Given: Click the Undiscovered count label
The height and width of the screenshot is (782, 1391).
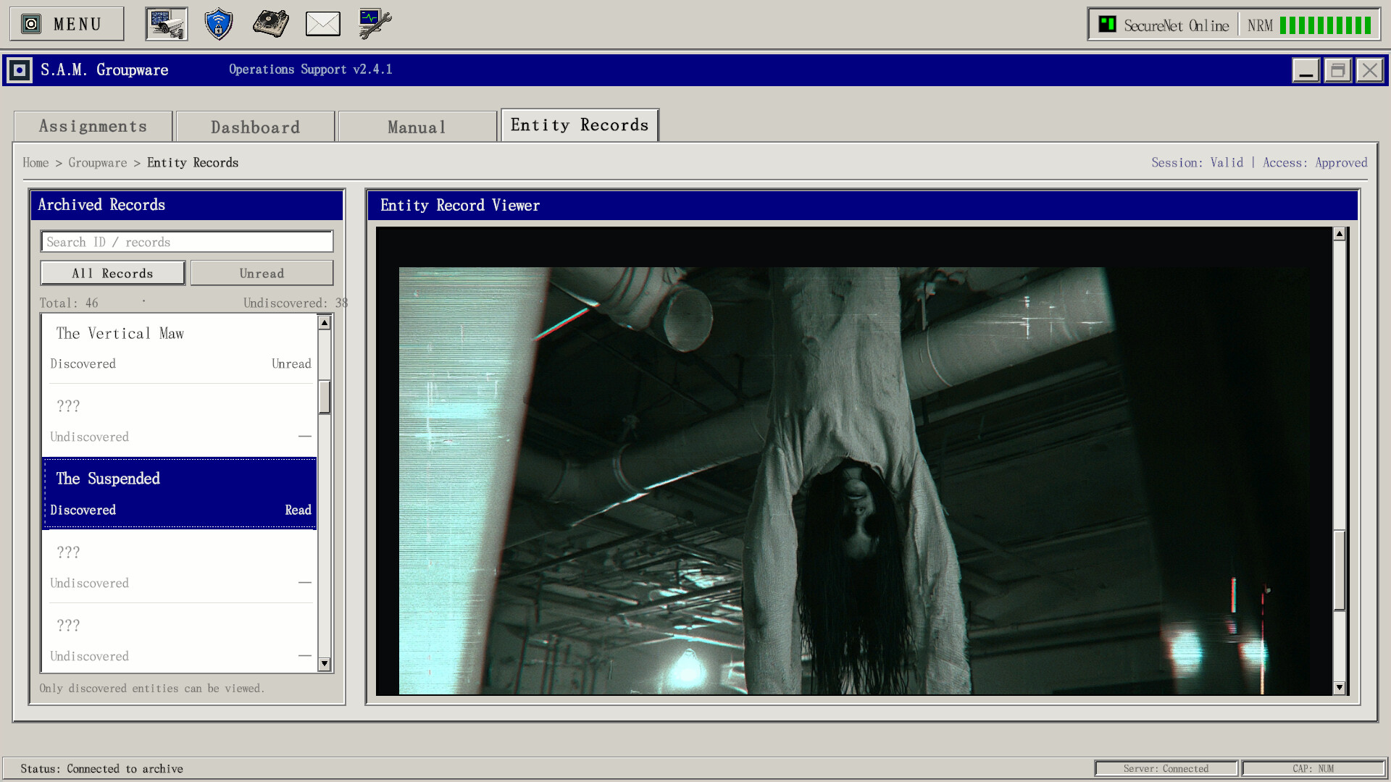Looking at the screenshot, I should point(296,303).
